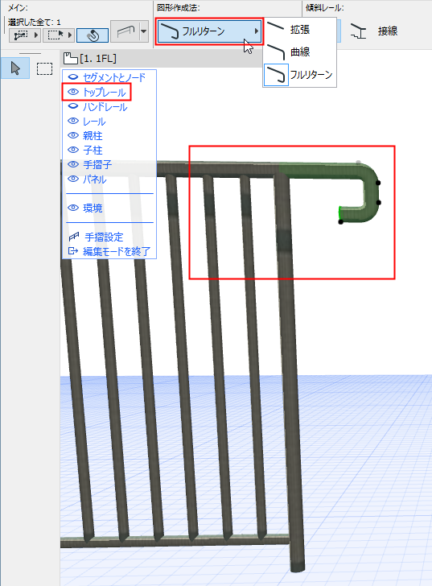Choose 曲線 from the geometry popup
The height and width of the screenshot is (586, 432).
(300, 52)
